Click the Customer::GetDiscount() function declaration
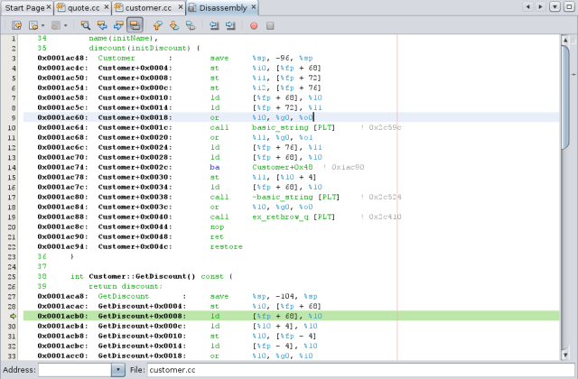 (142, 277)
